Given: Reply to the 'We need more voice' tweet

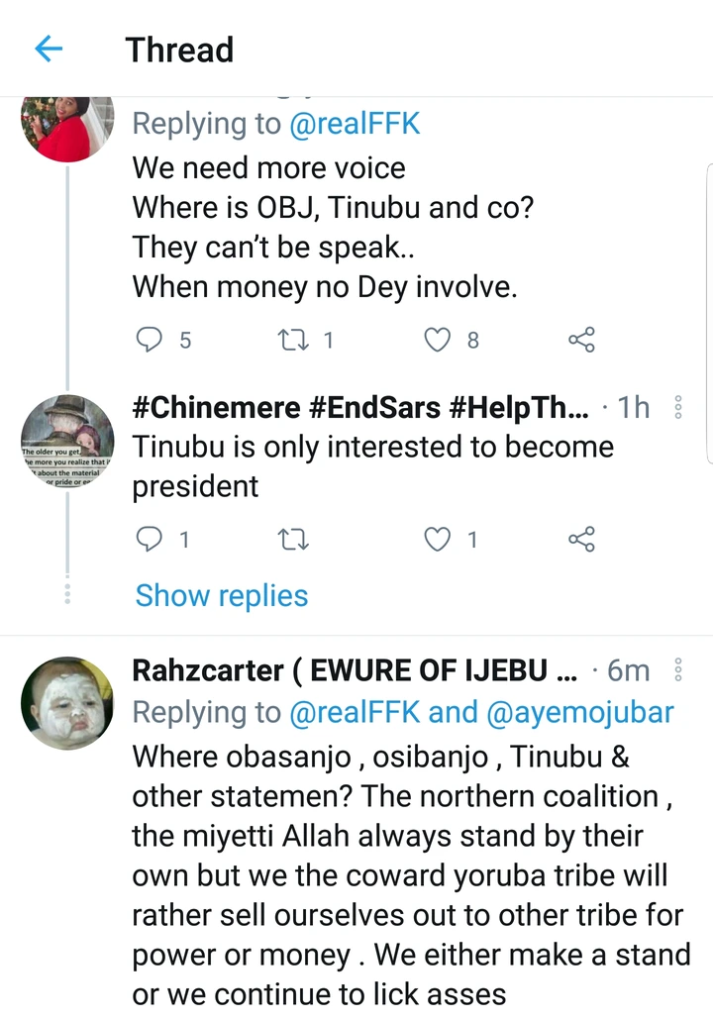Looking at the screenshot, I should [x=150, y=340].
